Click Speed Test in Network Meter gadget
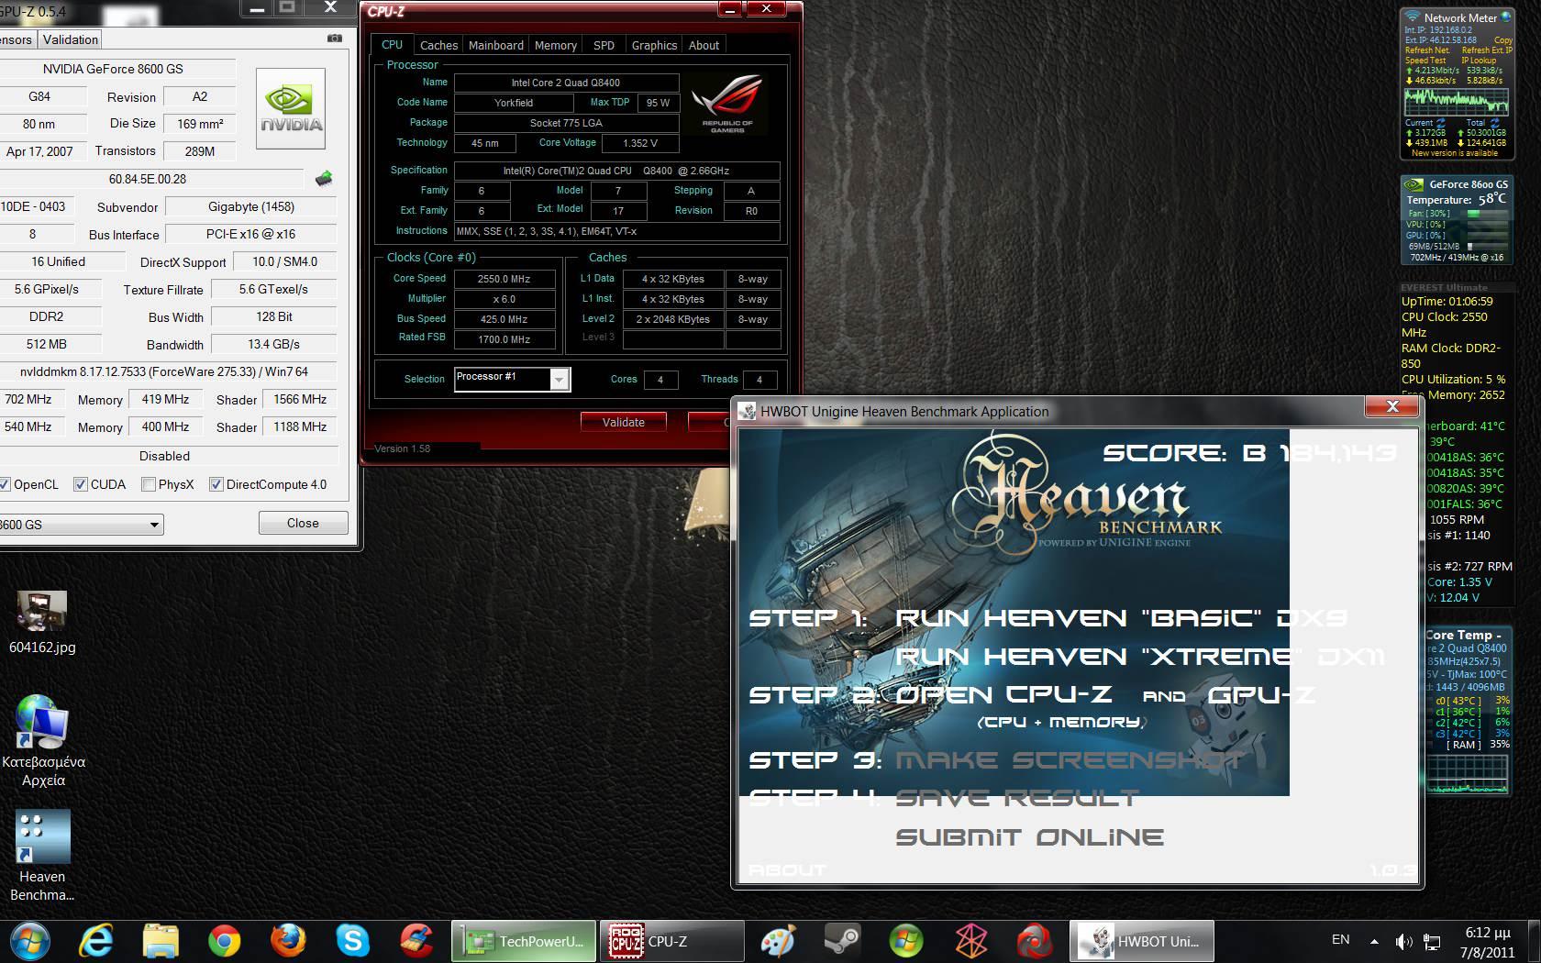The height and width of the screenshot is (963, 1541). coord(1425,61)
